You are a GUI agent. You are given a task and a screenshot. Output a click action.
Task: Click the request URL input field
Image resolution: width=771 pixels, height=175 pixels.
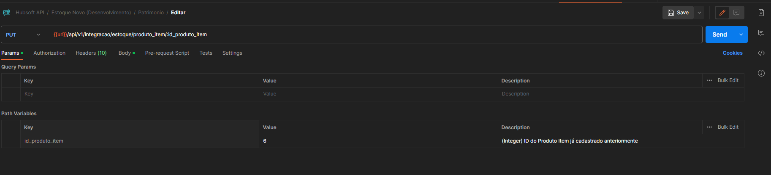click(x=375, y=34)
